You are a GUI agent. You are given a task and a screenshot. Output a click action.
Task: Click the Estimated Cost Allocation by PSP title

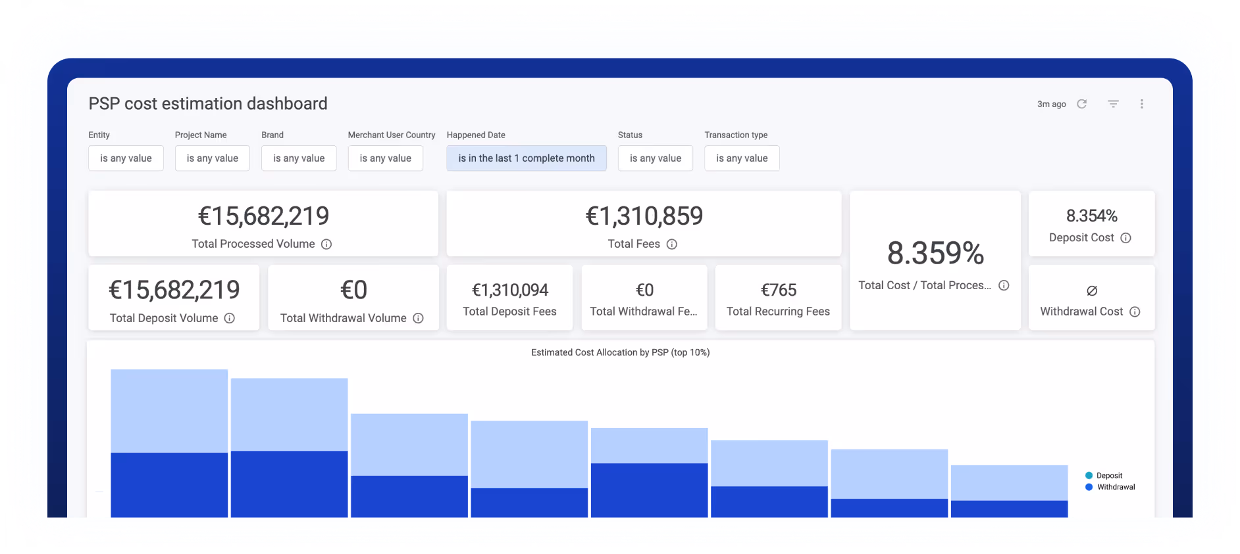620,352
